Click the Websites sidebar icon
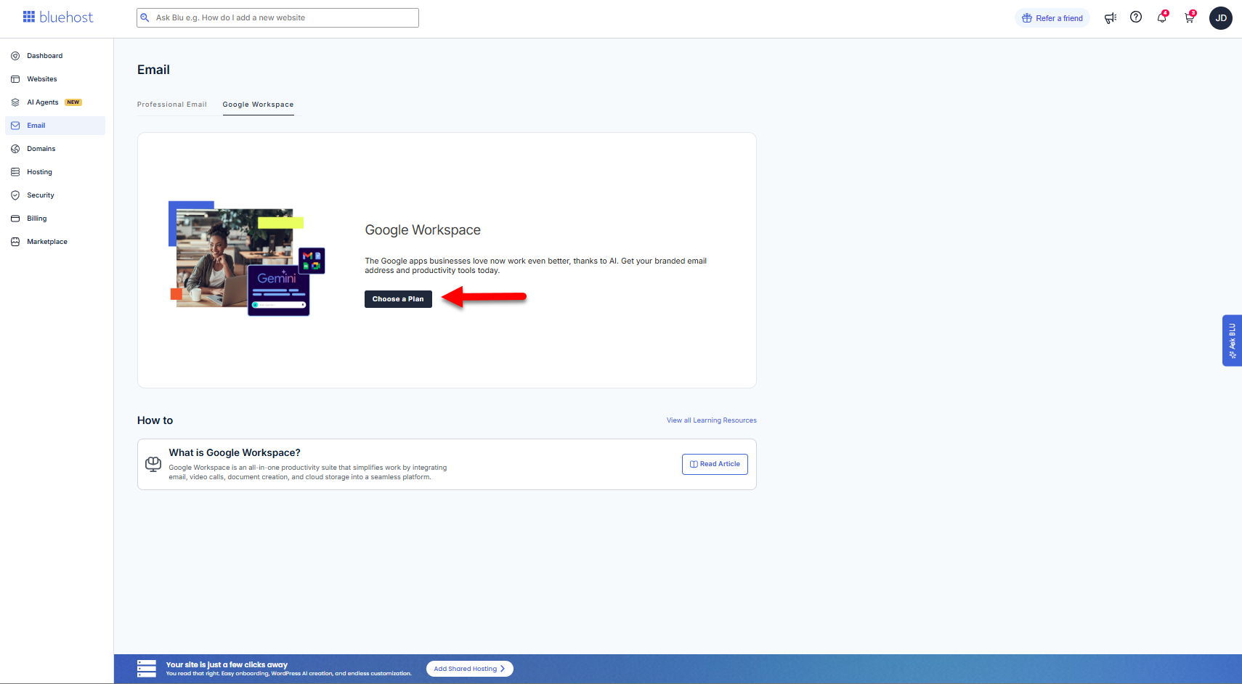This screenshot has width=1242, height=684. click(15, 79)
